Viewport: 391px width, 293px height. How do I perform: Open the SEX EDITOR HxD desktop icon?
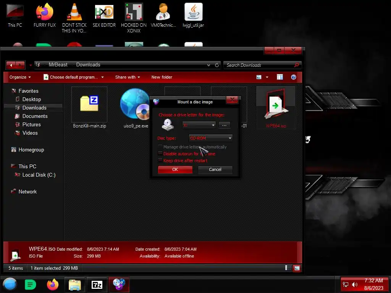[x=104, y=15]
